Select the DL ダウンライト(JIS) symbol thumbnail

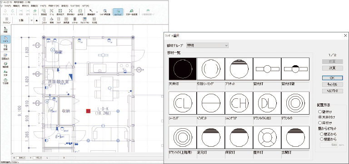pyautogui.click(x=267, y=103)
